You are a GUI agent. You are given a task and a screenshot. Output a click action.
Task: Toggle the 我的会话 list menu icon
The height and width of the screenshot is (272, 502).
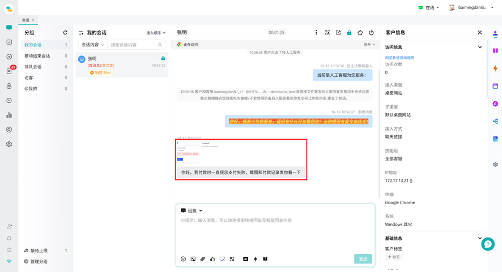click(80, 33)
